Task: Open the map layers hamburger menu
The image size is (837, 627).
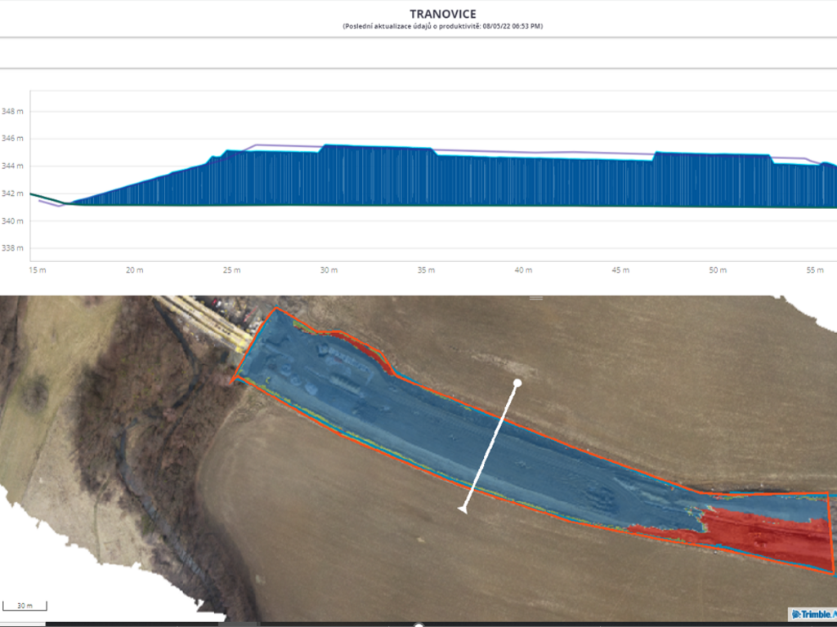Action: pos(538,297)
